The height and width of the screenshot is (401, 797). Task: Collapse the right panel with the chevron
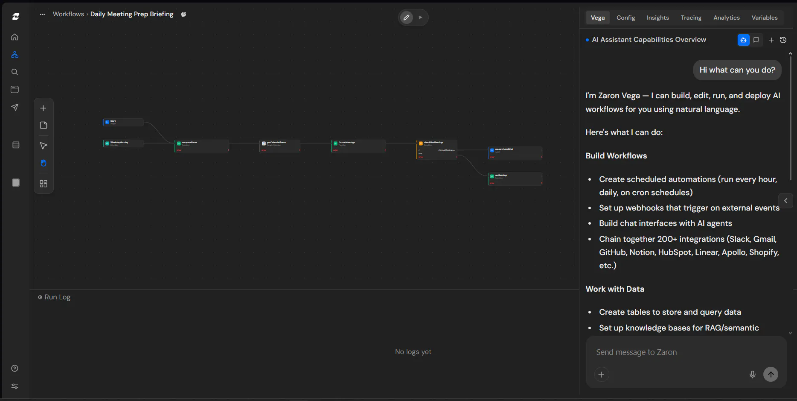pyautogui.click(x=786, y=201)
